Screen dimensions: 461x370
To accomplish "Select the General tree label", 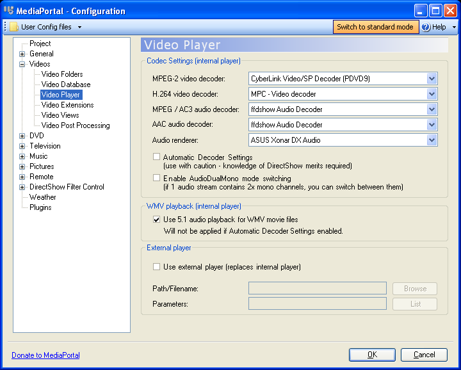I will pos(42,54).
